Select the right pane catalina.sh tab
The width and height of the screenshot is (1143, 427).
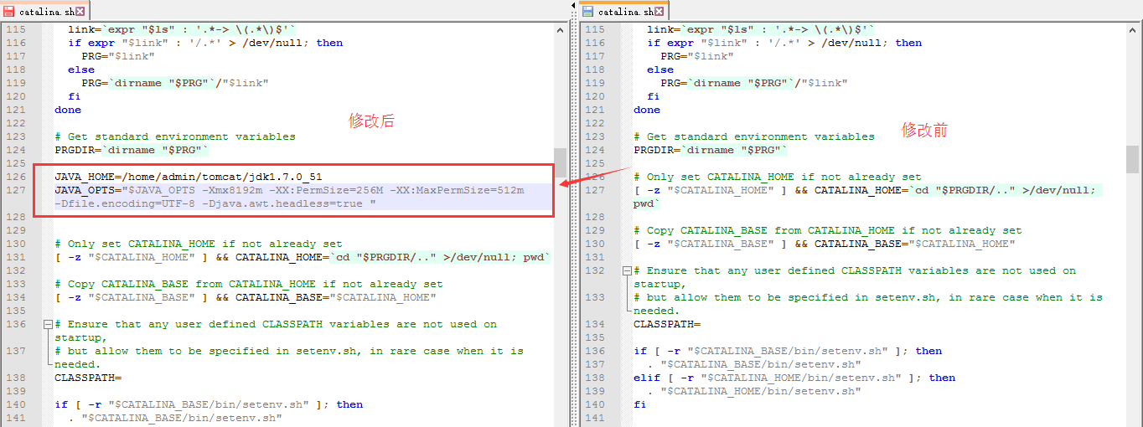[x=623, y=12]
